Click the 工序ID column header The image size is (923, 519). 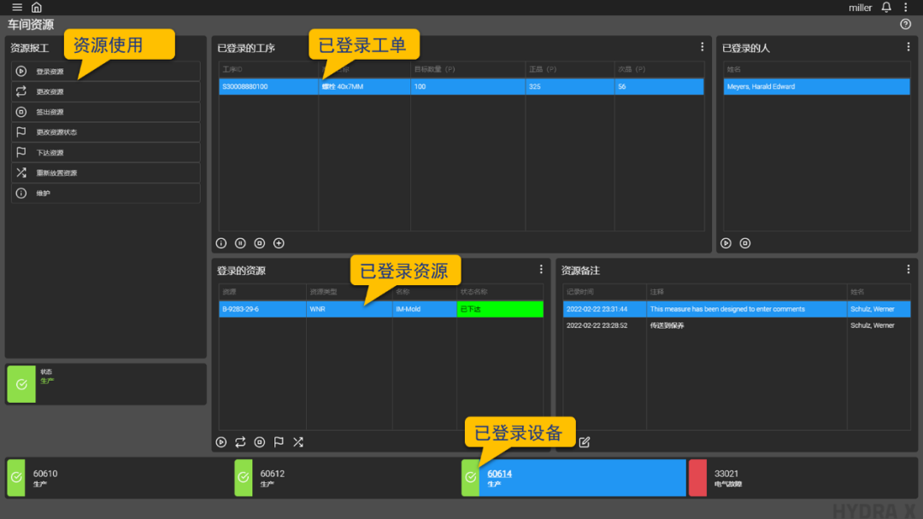pyautogui.click(x=268, y=69)
